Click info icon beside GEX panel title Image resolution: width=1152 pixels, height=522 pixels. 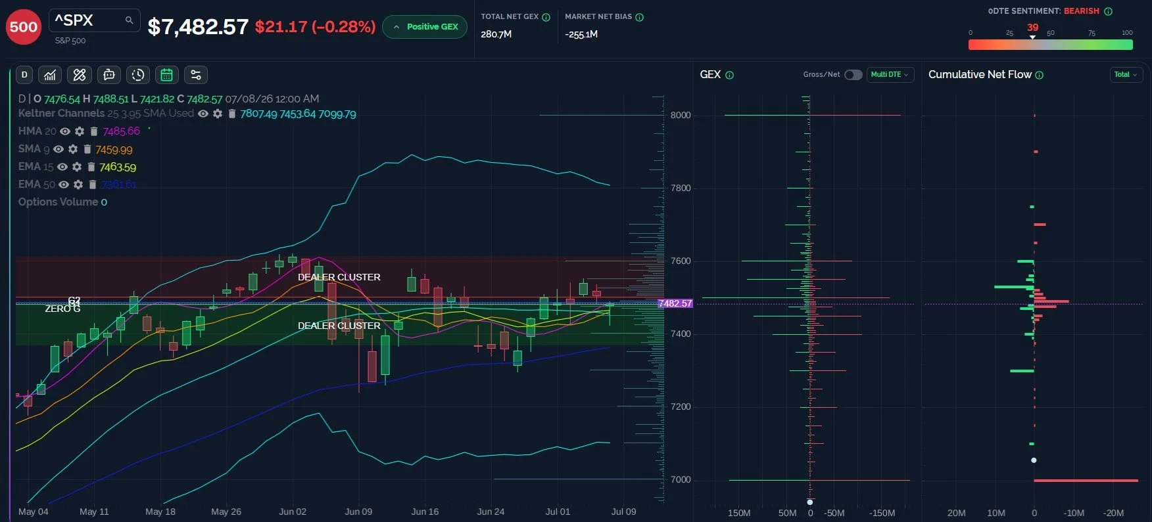pyautogui.click(x=729, y=75)
